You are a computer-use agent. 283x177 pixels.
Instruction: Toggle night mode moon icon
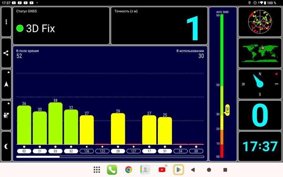(x=6, y=146)
